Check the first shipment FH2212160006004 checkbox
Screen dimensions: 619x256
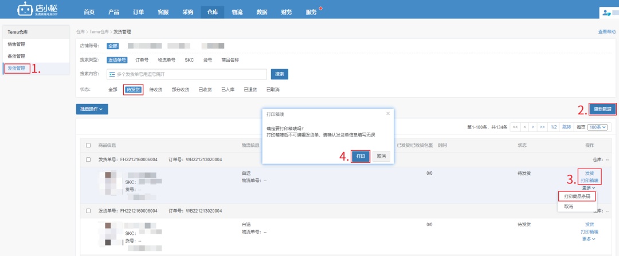[88, 159]
